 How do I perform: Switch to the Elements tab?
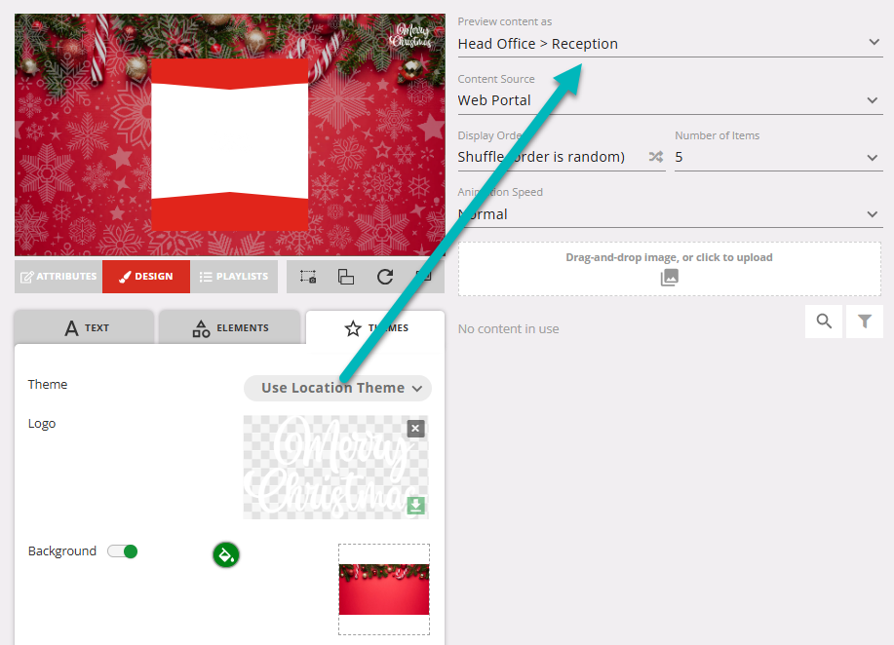click(229, 328)
